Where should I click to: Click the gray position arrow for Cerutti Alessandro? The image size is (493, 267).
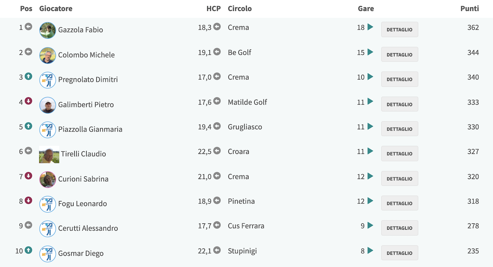click(x=29, y=225)
